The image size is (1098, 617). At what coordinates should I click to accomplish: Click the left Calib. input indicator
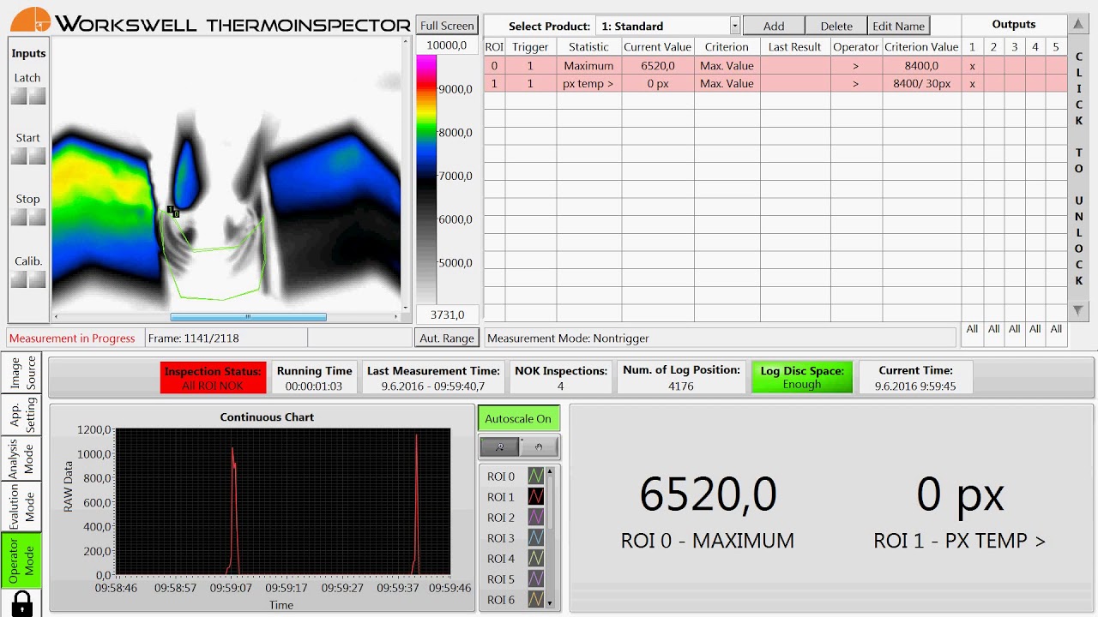(x=19, y=279)
